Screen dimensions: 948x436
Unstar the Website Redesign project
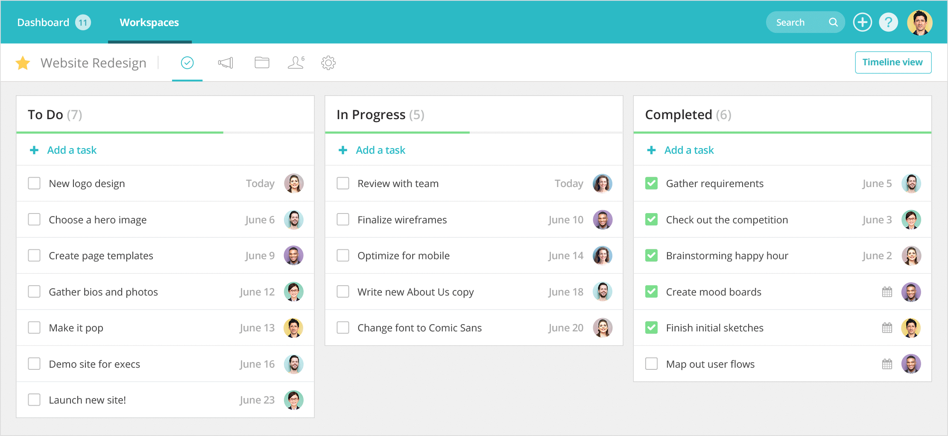(23, 62)
